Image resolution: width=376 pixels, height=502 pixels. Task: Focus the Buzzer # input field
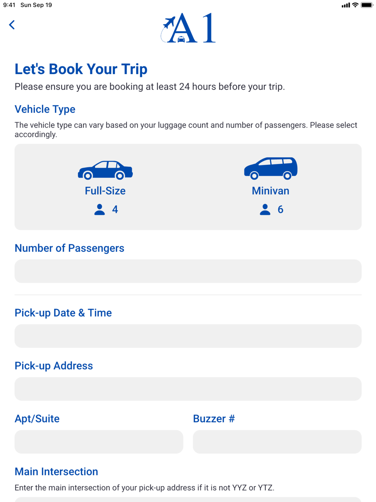(x=277, y=441)
